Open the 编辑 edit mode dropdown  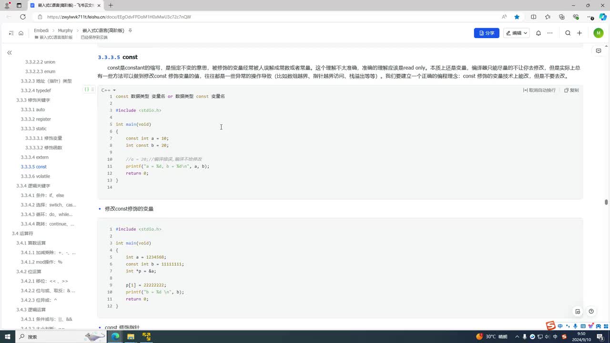(516, 33)
